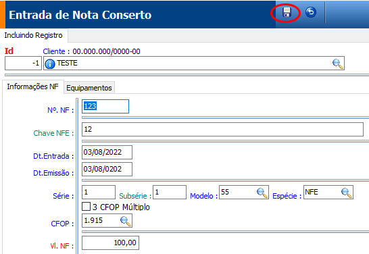Open client search magnifier in TESTE field

(x=338, y=63)
